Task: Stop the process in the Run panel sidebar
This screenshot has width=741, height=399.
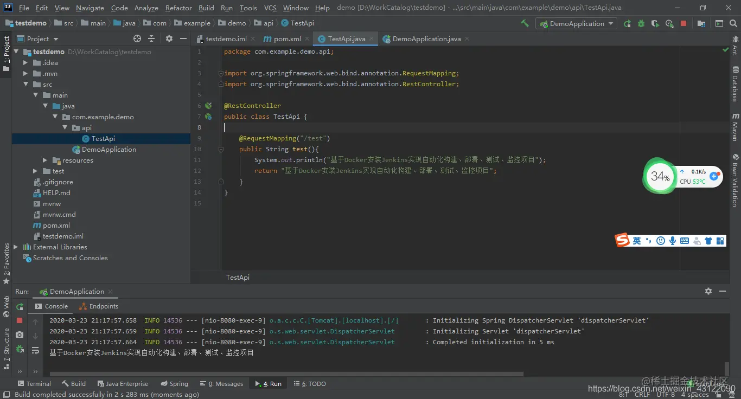Action: click(x=20, y=320)
